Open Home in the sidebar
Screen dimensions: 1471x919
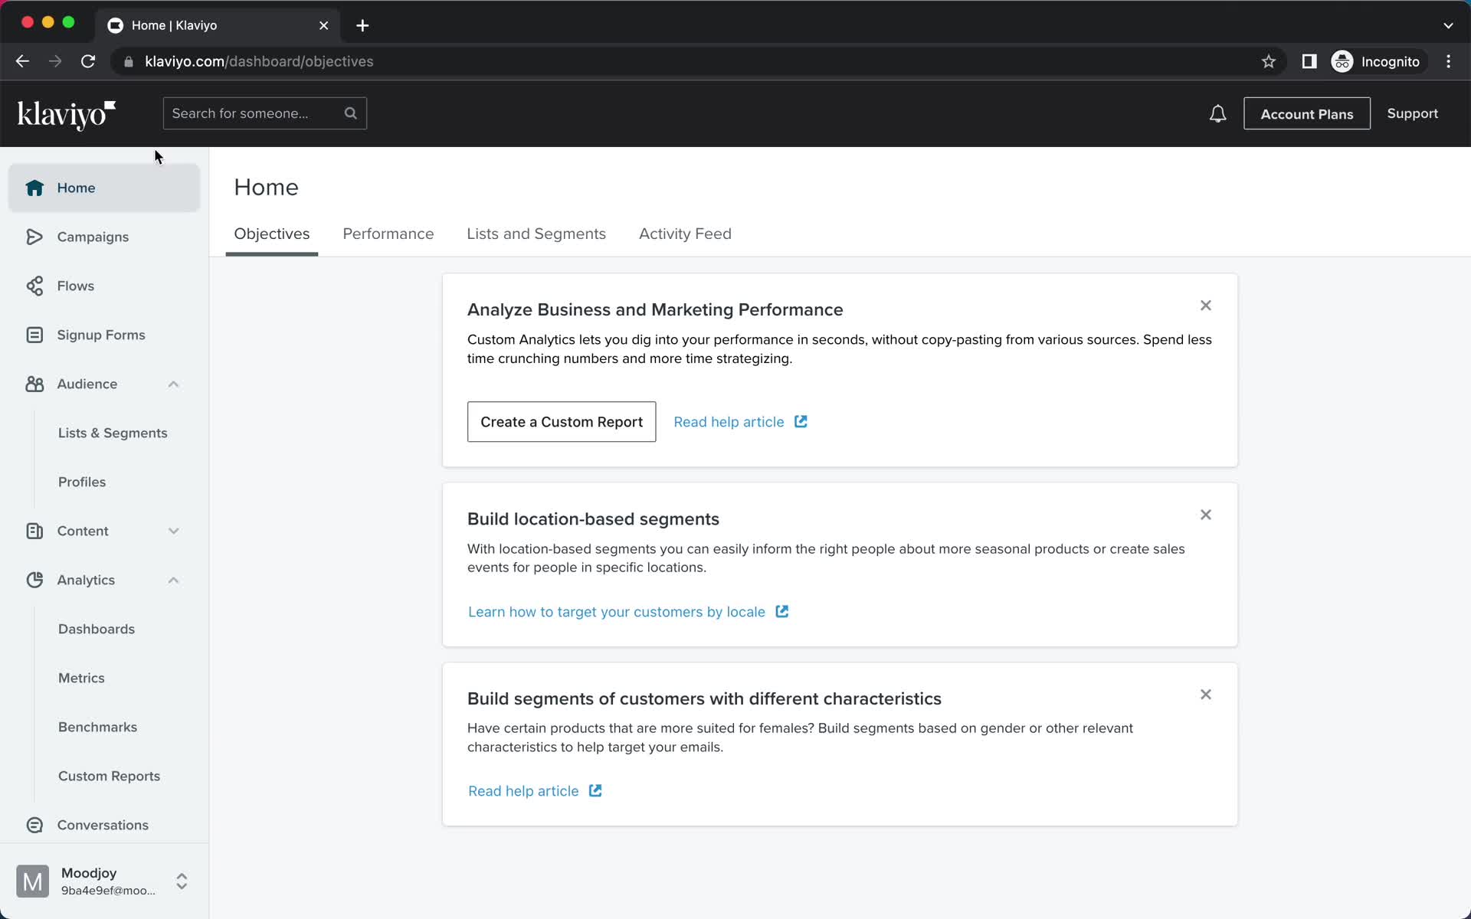104,188
